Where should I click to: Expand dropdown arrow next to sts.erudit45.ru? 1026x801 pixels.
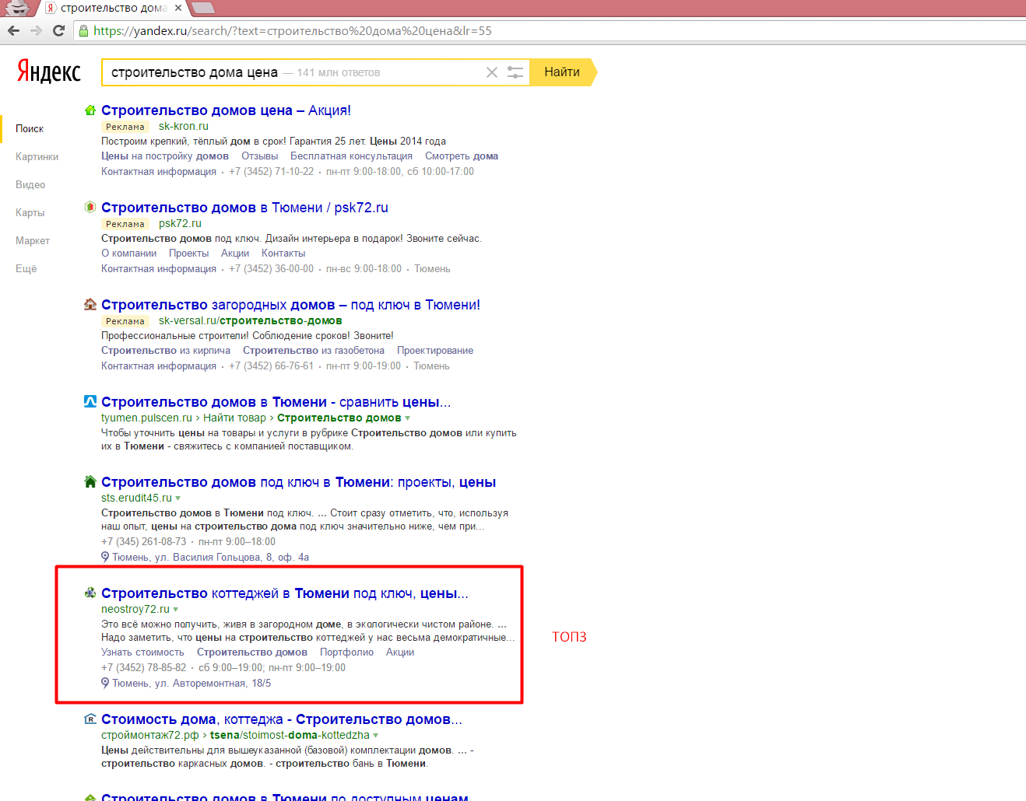(178, 498)
